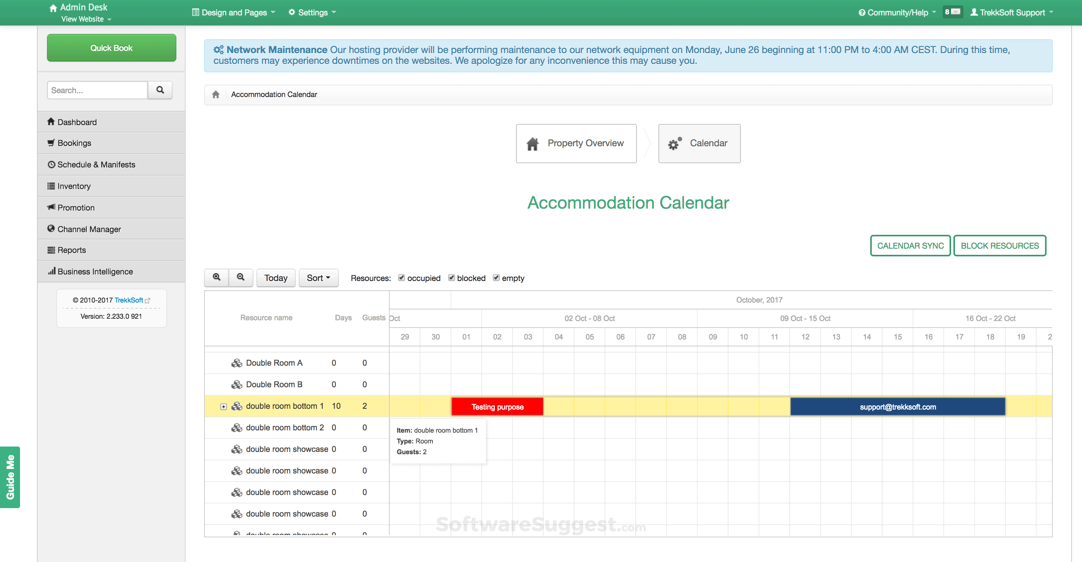Click inside the sidebar search field

[97, 90]
